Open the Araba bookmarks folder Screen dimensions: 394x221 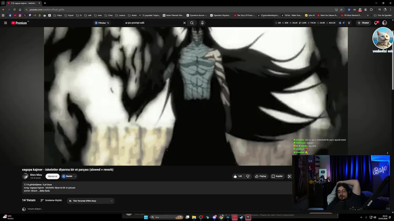(132, 15)
